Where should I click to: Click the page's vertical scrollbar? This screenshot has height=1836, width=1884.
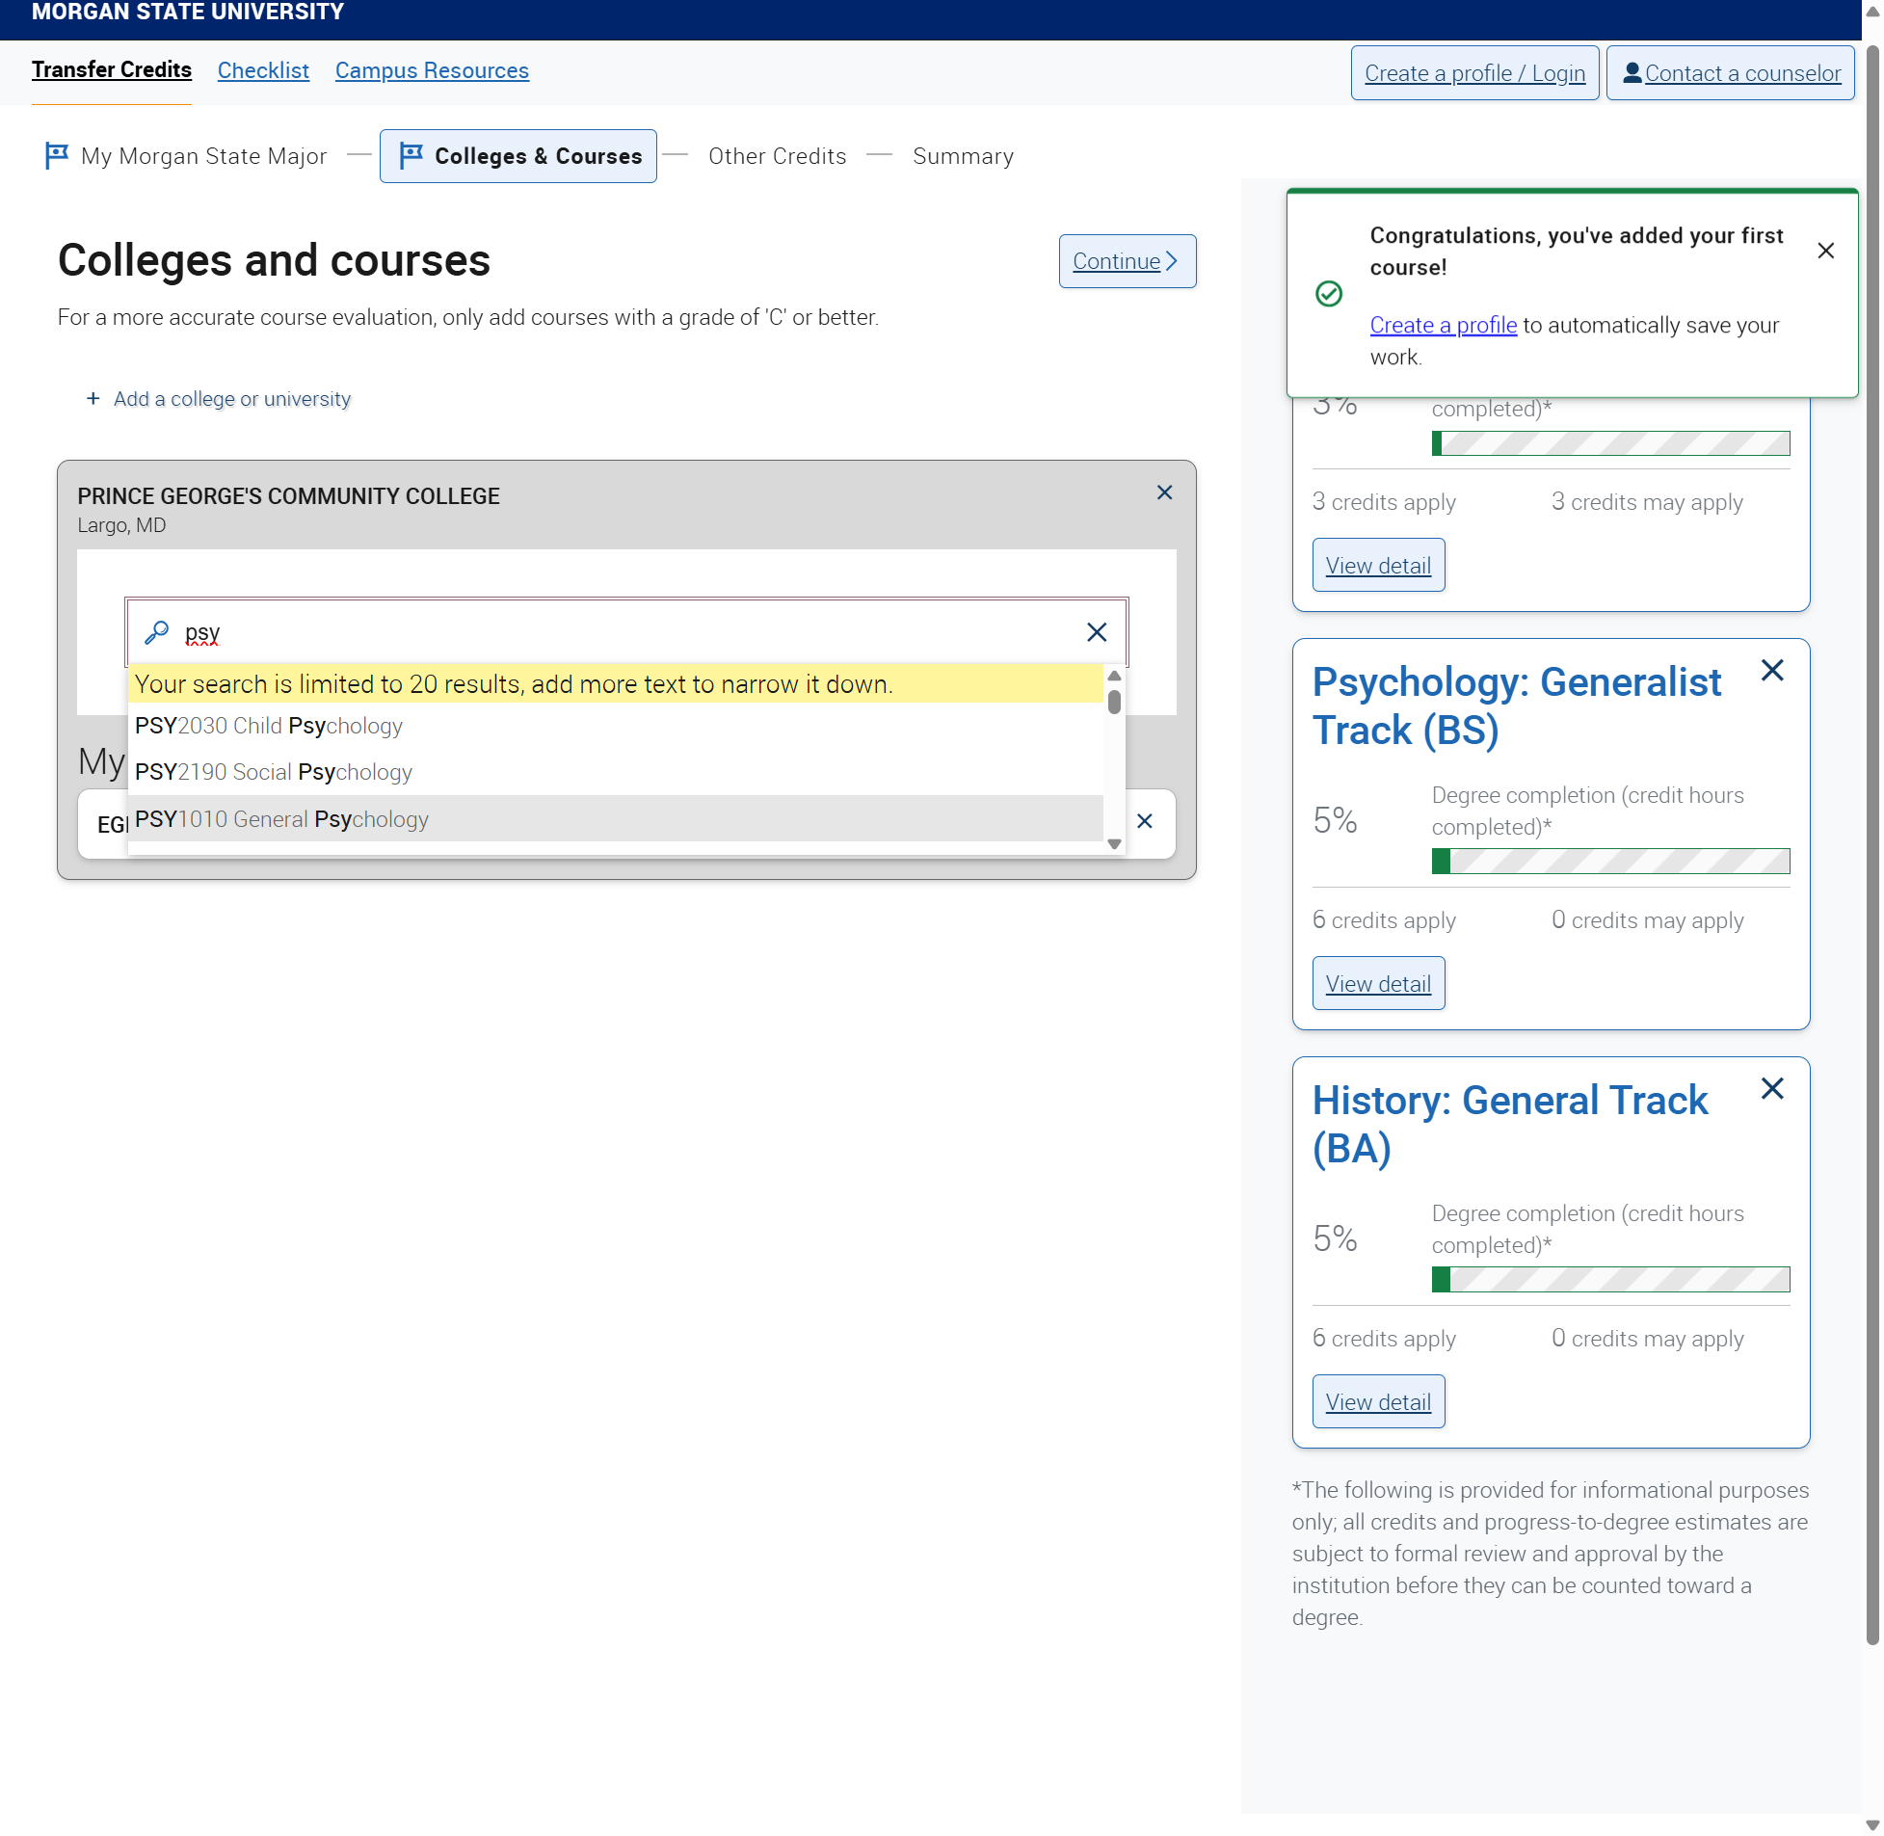[x=1872, y=845]
